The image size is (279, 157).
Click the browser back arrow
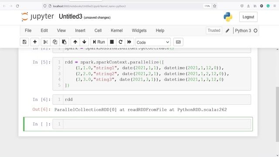click(x=4, y=6)
